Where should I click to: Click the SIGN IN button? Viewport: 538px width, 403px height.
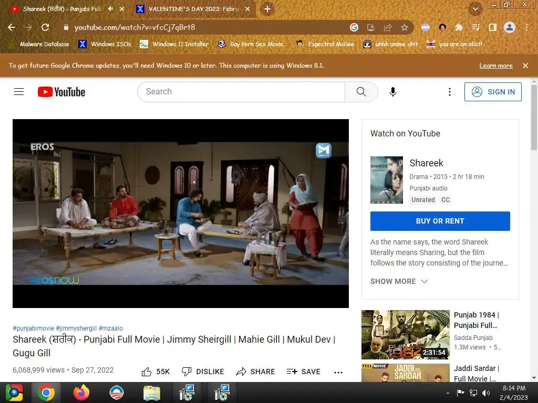point(493,92)
